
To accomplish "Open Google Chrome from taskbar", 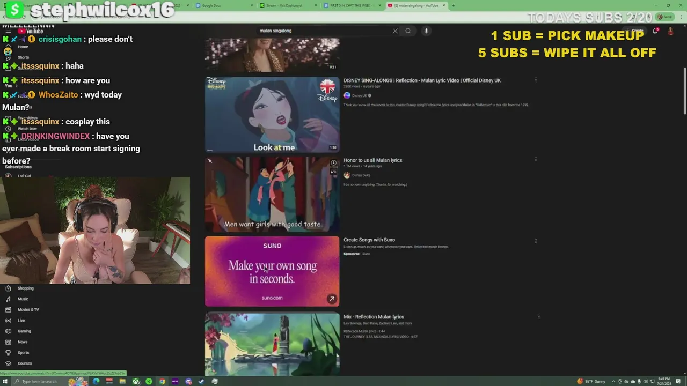I will pos(162,381).
